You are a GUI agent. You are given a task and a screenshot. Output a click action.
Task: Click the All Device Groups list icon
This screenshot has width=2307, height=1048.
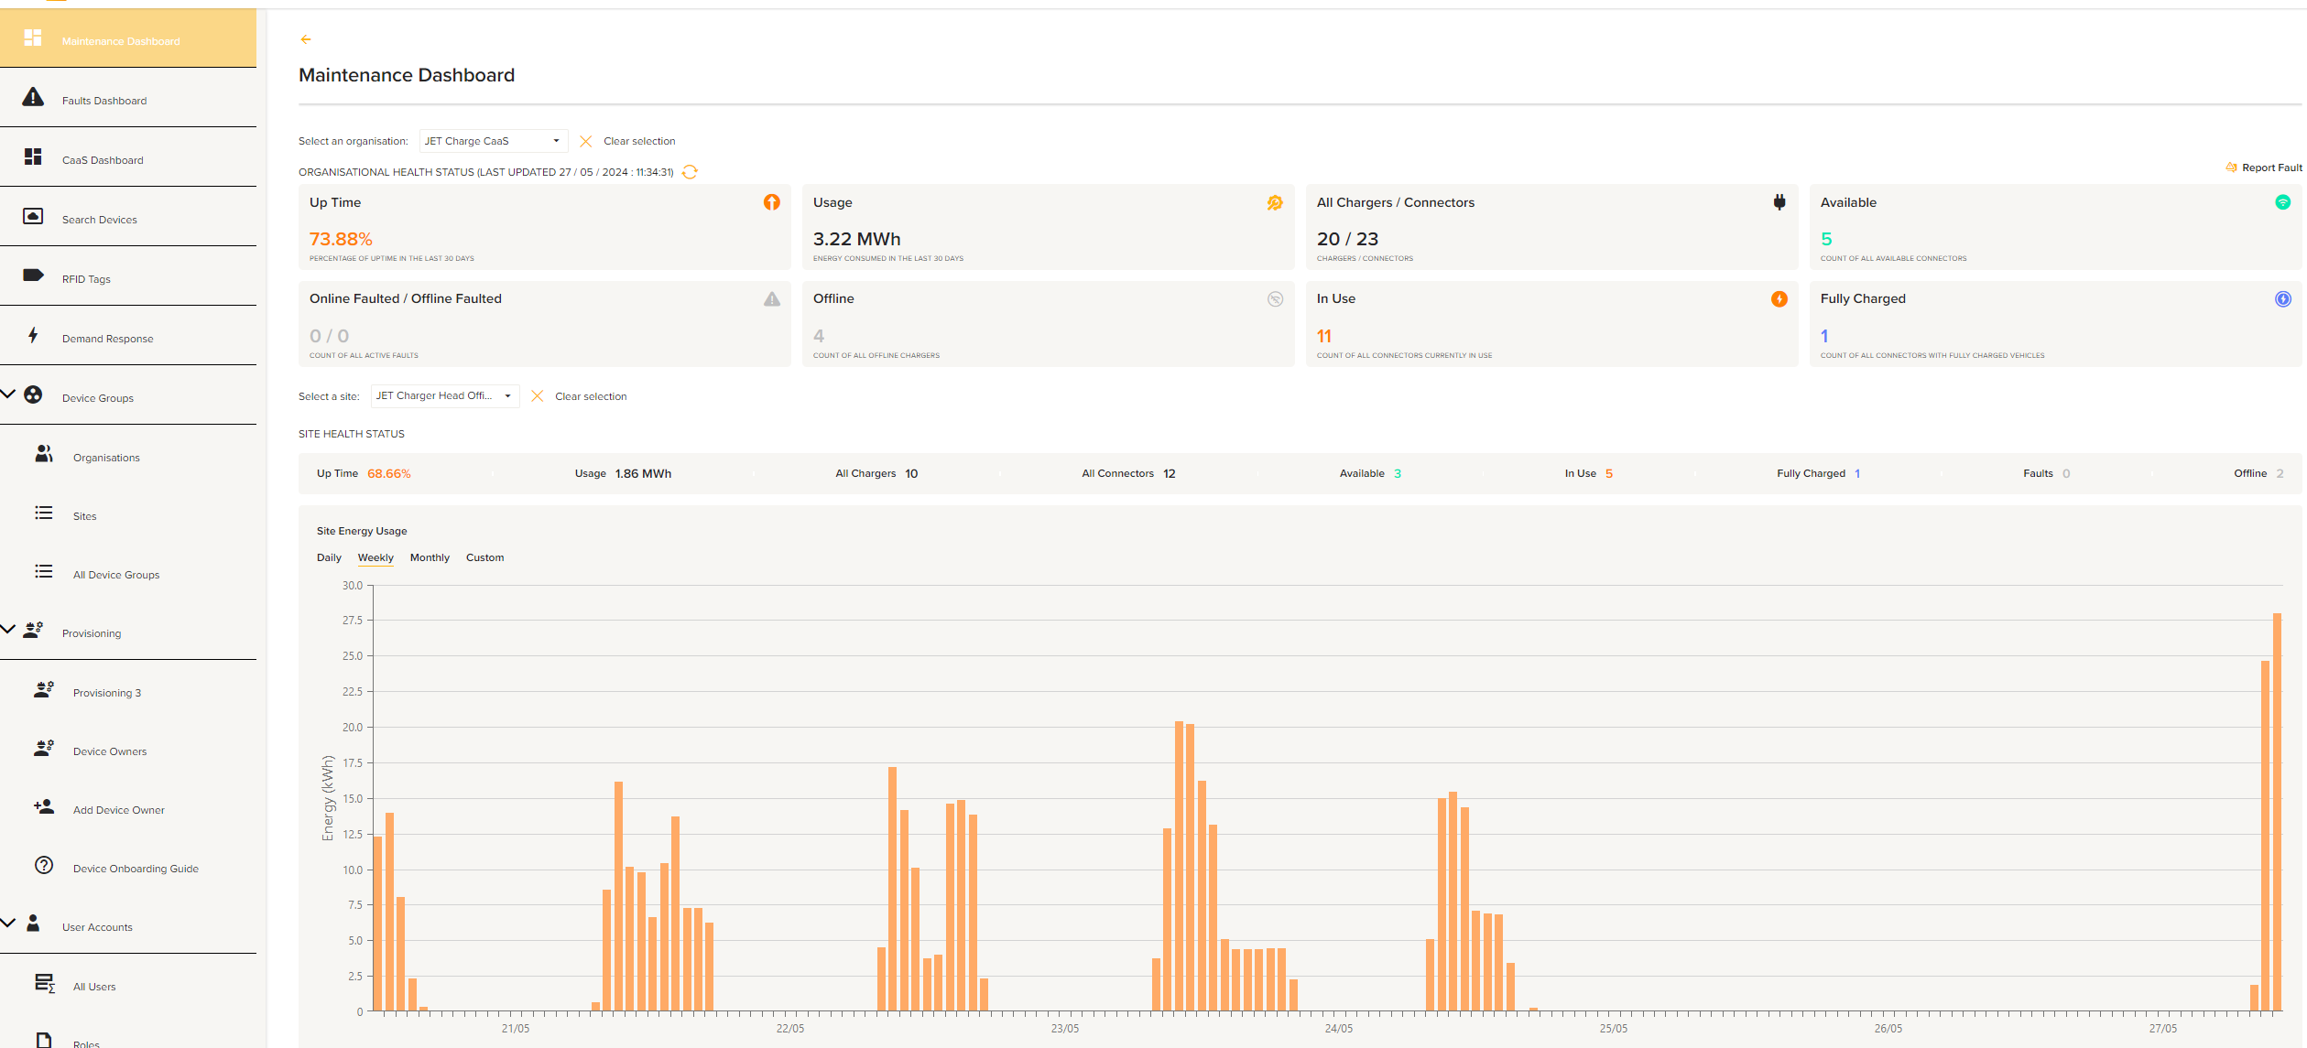(x=43, y=571)
